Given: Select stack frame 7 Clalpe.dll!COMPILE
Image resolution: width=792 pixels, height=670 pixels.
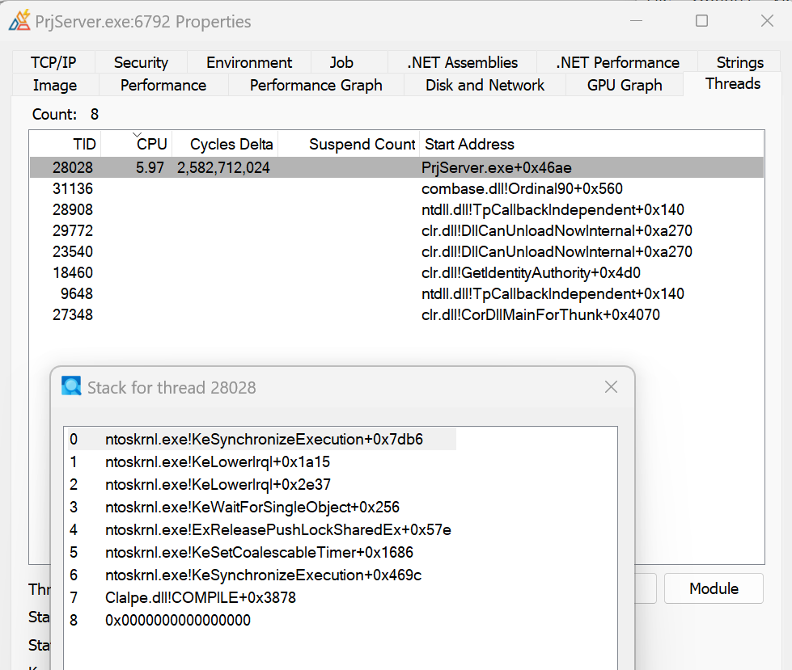Looking at the screenshot, I should point(200,598).
